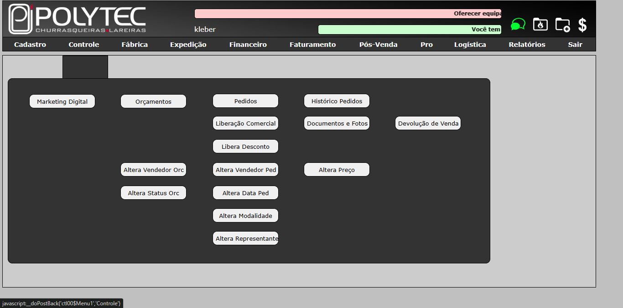Open Histórico Pedidos
The width and height of the screenshot is (623, 308).
click(x=337, y=101)
